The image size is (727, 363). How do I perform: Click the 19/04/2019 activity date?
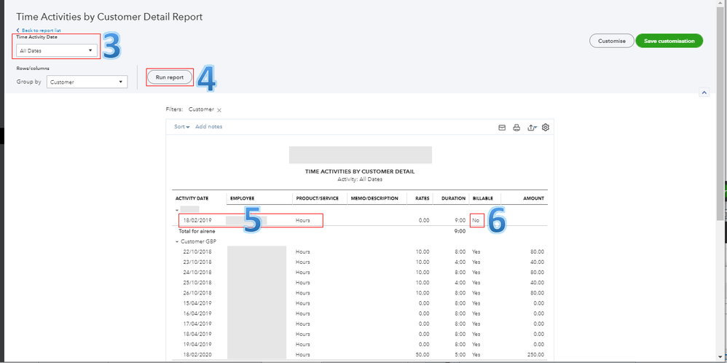pos(198,345)
